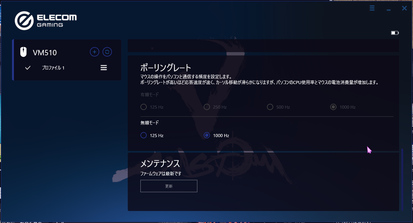Screen dimensions: 413x223
Task: Add a new profile with the plus icon
Action: pyautogui.click(x=95, y=52)
